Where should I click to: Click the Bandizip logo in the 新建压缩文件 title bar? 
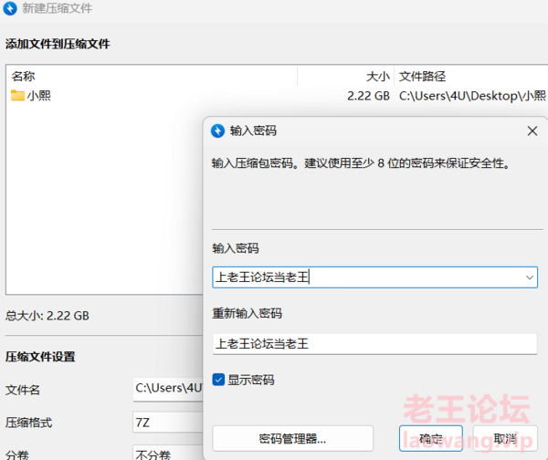click(10, 8)
